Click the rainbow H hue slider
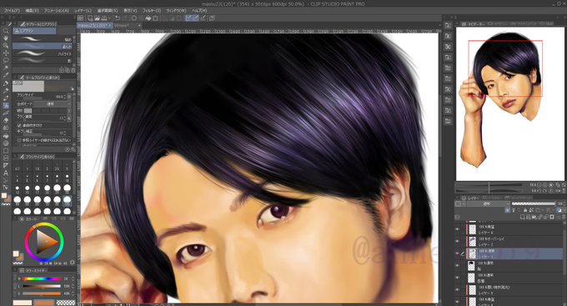Image resolution: width=567 pixels, height=306 pixels. pos(42,278)
